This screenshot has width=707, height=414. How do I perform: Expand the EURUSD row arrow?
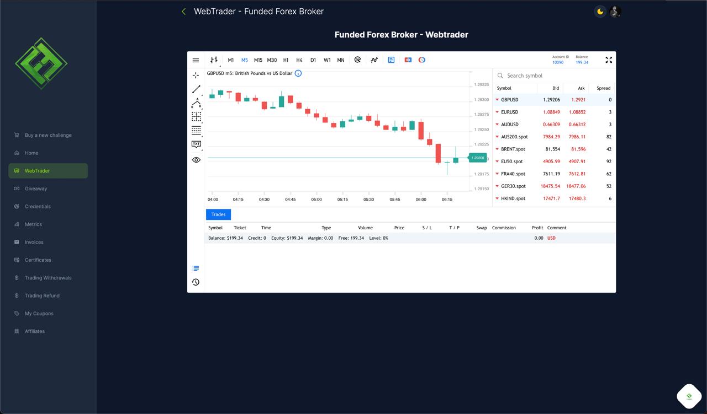pos(497,112)
